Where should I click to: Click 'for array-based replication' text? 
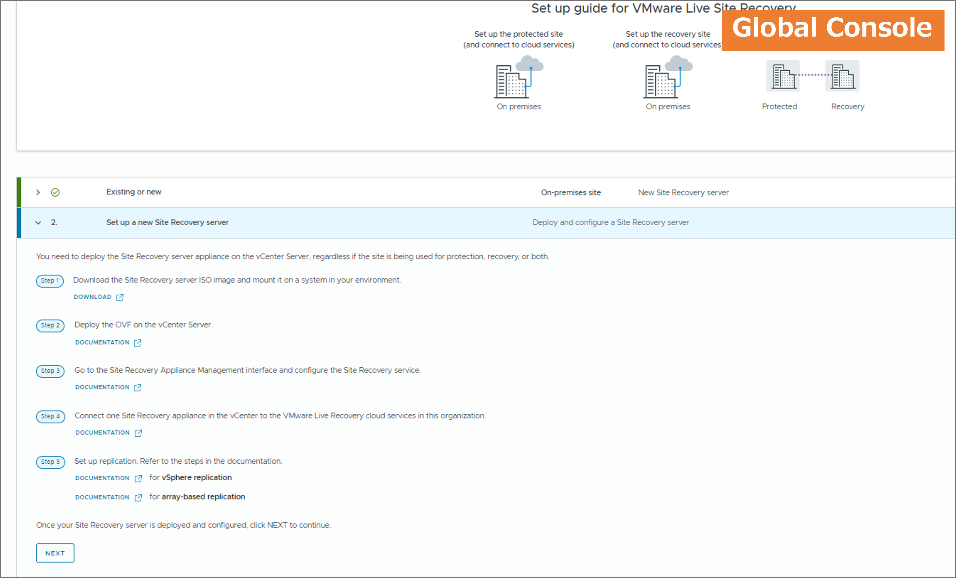tap(197, 496)
